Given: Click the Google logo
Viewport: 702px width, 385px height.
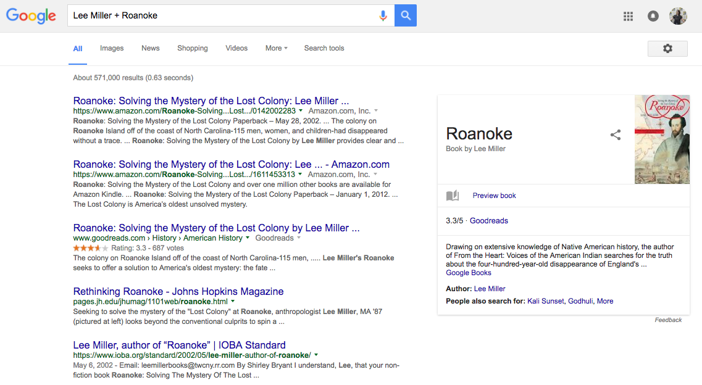Looking at the screenshot, I should pos(31,15).
